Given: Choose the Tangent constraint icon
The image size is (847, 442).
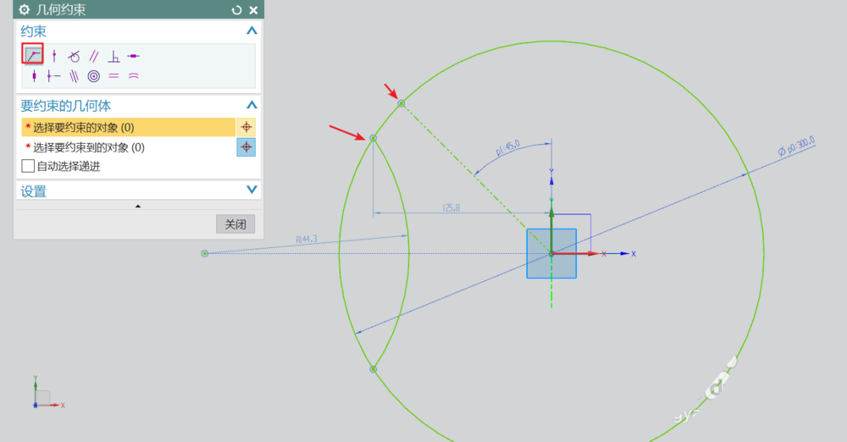Looking at the screenshot, I should 74,56.
